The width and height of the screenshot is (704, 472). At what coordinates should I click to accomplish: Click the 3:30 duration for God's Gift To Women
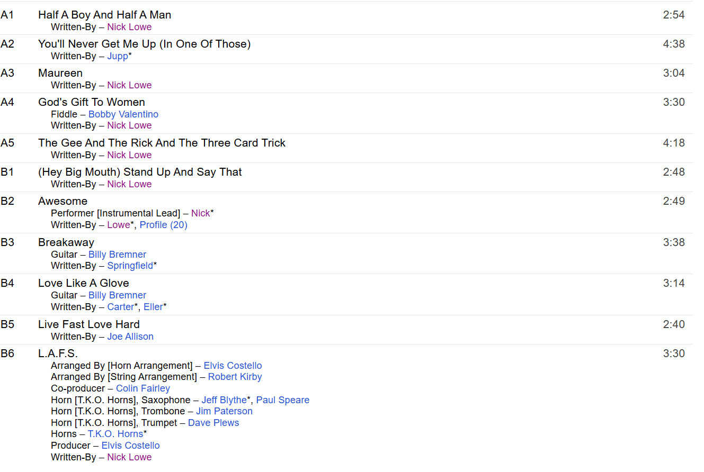tap(674, 102)
